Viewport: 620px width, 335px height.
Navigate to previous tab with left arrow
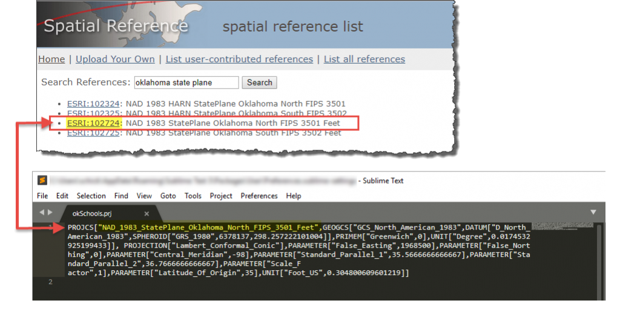pyautogui.click(x=41, y=213)
